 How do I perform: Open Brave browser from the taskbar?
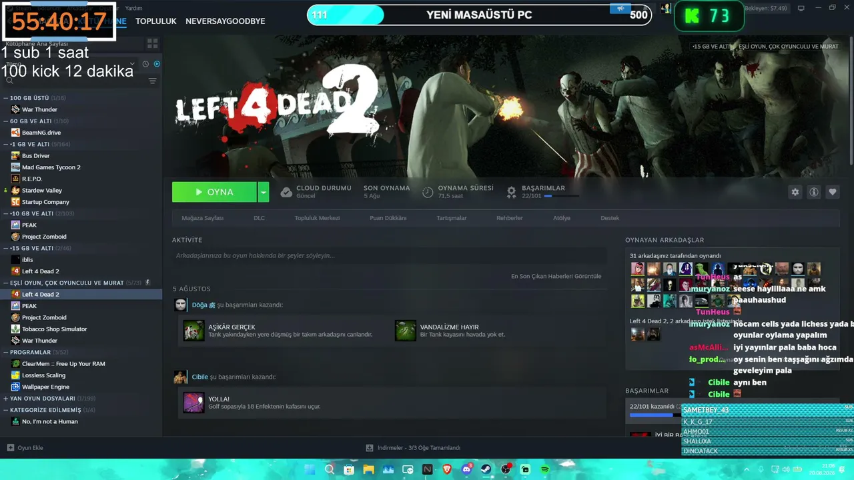click(x=446, y=469)
